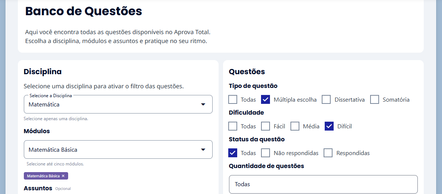Uncheck the Múltipla escolha checkbox

click(265, 99)
